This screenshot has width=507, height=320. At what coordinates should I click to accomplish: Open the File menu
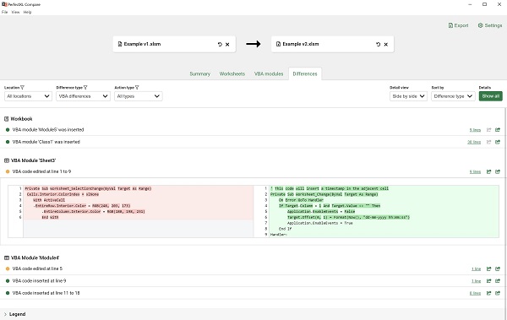tap(4, 12)
